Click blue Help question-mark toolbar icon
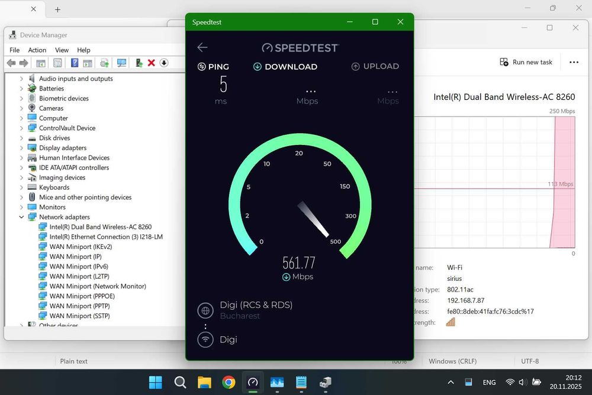The image size is (592, 395). click(75, 63)
